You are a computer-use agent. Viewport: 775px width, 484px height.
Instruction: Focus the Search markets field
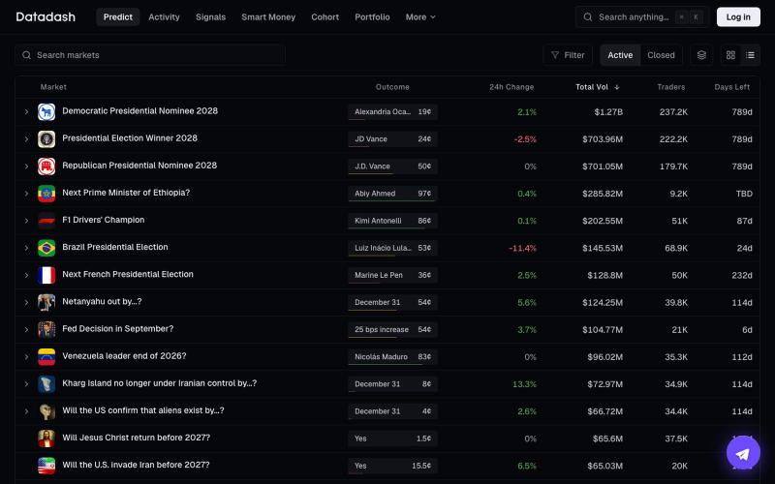tap(150, 55)
